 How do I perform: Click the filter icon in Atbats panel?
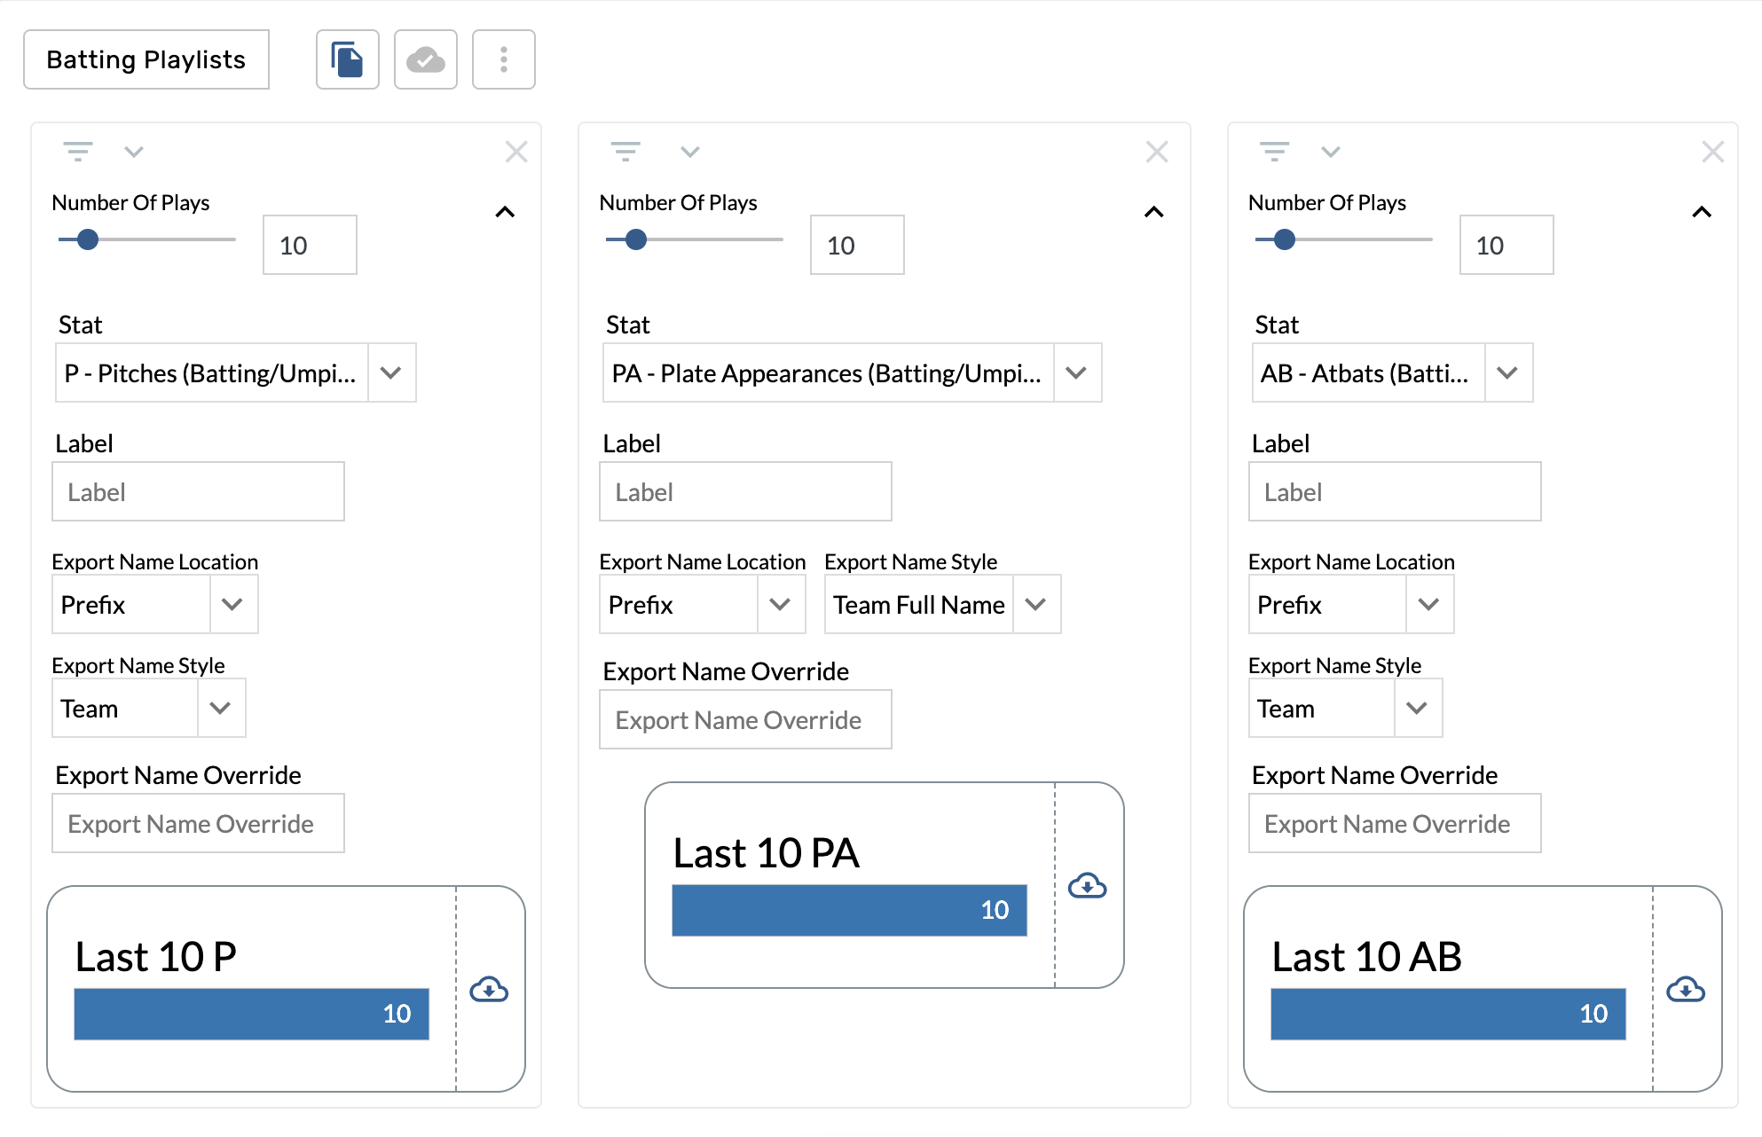1274,152
